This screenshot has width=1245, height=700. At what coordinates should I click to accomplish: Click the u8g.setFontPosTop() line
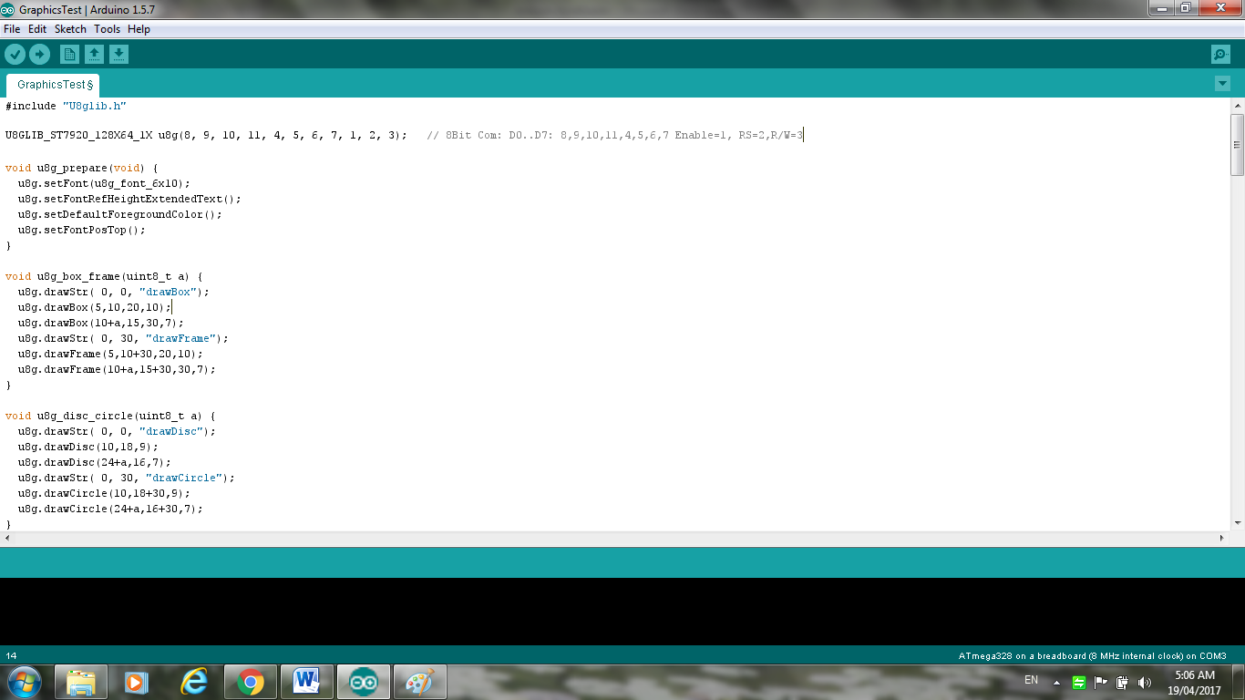(x=81, y=230)
